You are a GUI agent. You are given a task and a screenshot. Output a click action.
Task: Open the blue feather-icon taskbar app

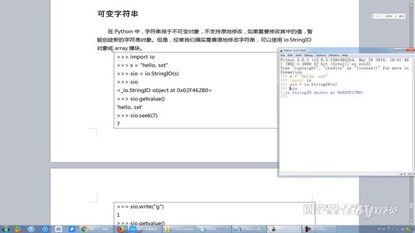72,229
